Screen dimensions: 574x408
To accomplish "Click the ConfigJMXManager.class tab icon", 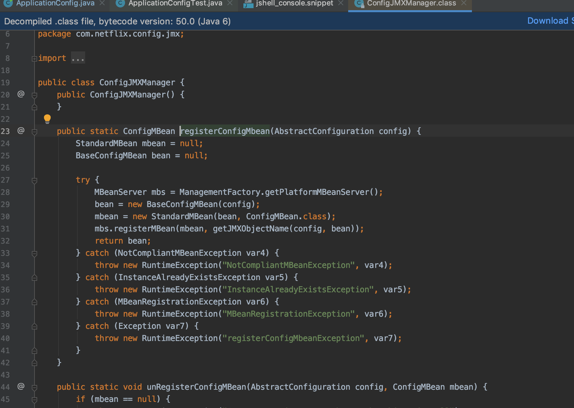I will pos(359,3).
